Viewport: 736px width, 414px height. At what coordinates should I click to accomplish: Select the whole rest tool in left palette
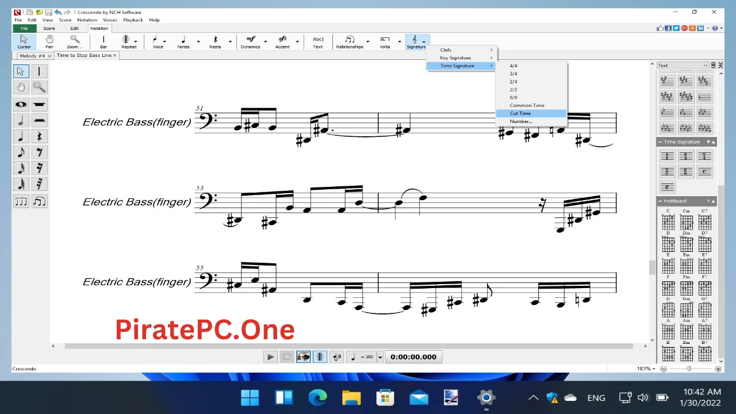coord(39,104)
